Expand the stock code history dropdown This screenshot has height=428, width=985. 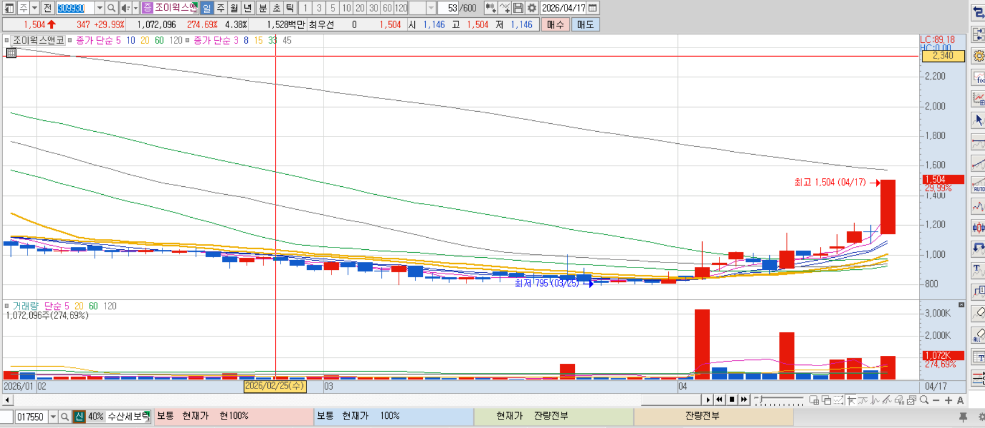pyautogui.click(x=99, y=8)
